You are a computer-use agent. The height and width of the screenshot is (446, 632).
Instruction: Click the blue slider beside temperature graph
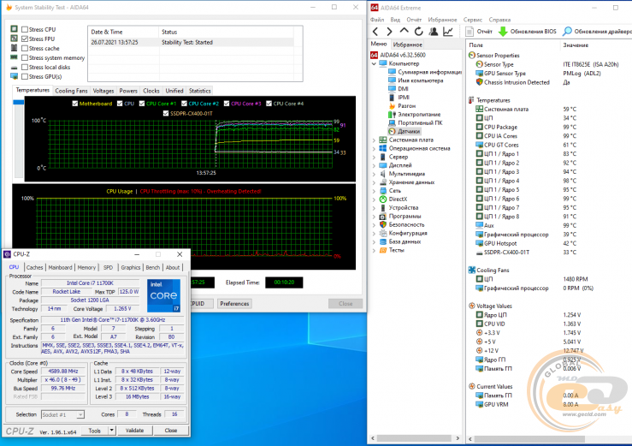click(x=19, y=102)
